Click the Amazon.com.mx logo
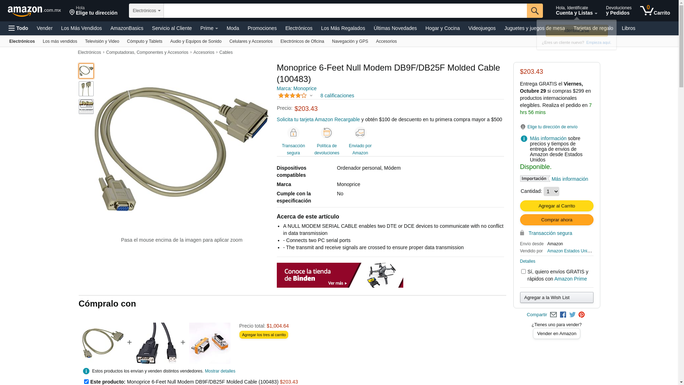684x385 pixels. pyautogui.click(x=34, y=11)
